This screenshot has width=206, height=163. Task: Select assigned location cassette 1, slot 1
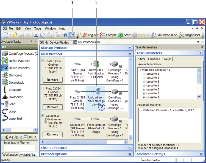(169, 110)
